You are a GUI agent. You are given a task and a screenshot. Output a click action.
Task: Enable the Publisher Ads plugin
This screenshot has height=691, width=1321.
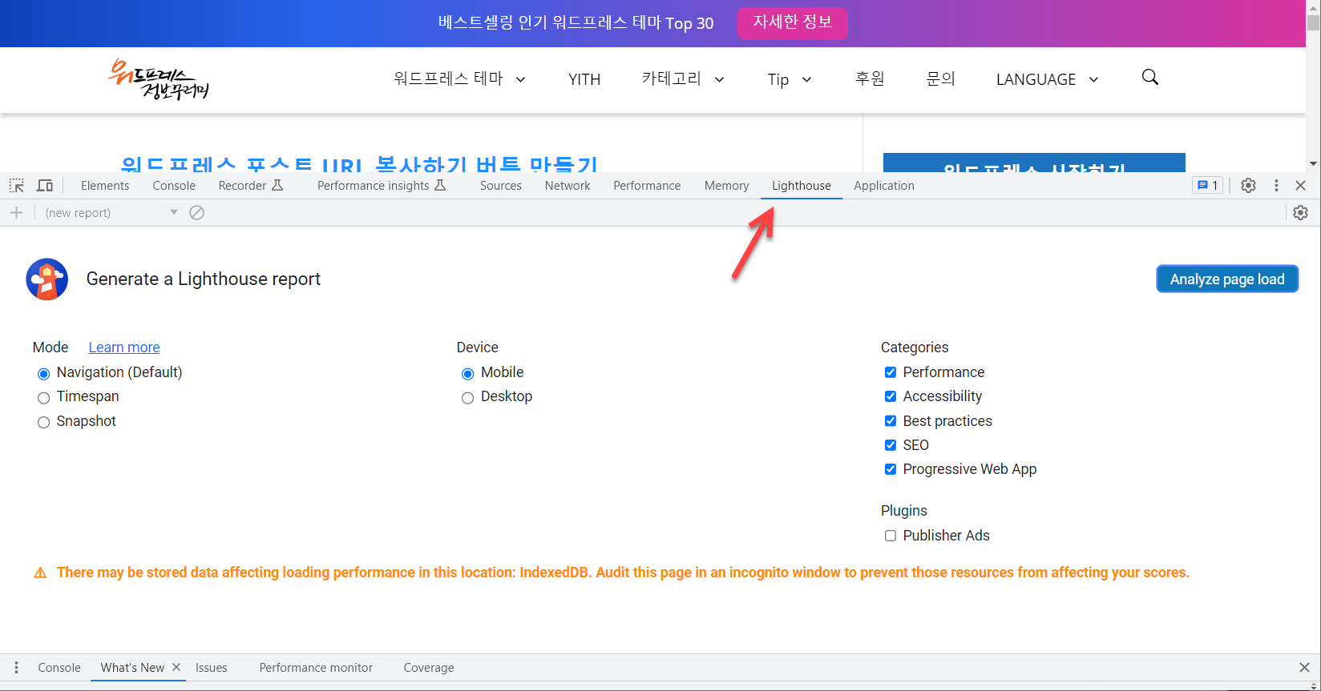tap(890, 536)
